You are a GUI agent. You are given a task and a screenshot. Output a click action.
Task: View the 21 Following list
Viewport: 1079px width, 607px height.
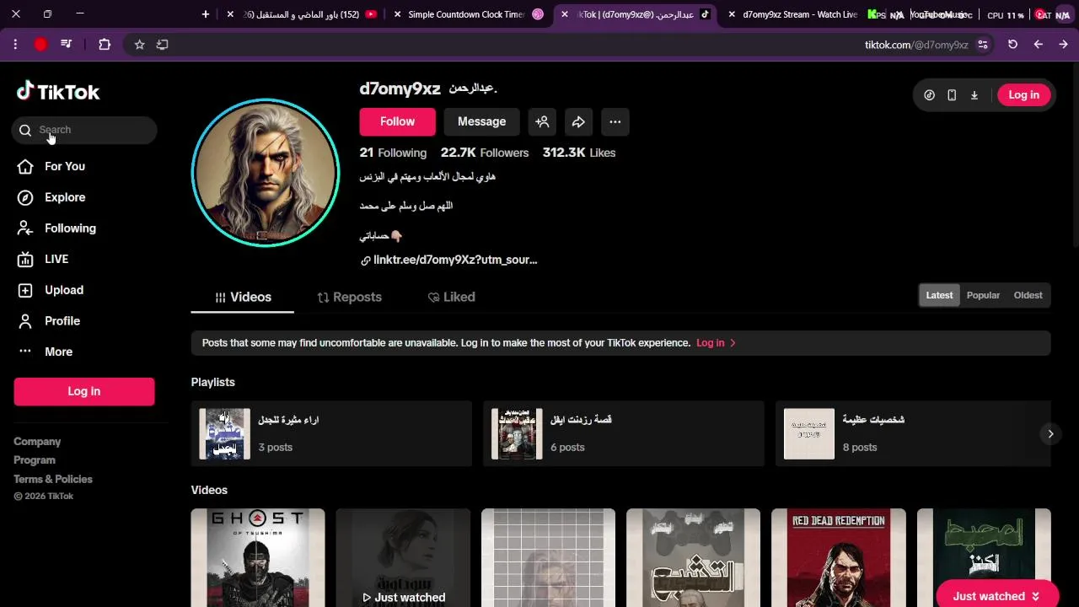click(x=393, y=153)
